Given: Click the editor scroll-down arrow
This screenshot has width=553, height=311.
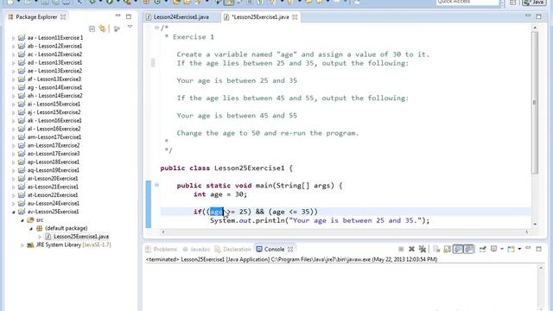Looking at the screenshot, I should click(x=535, y=225).
